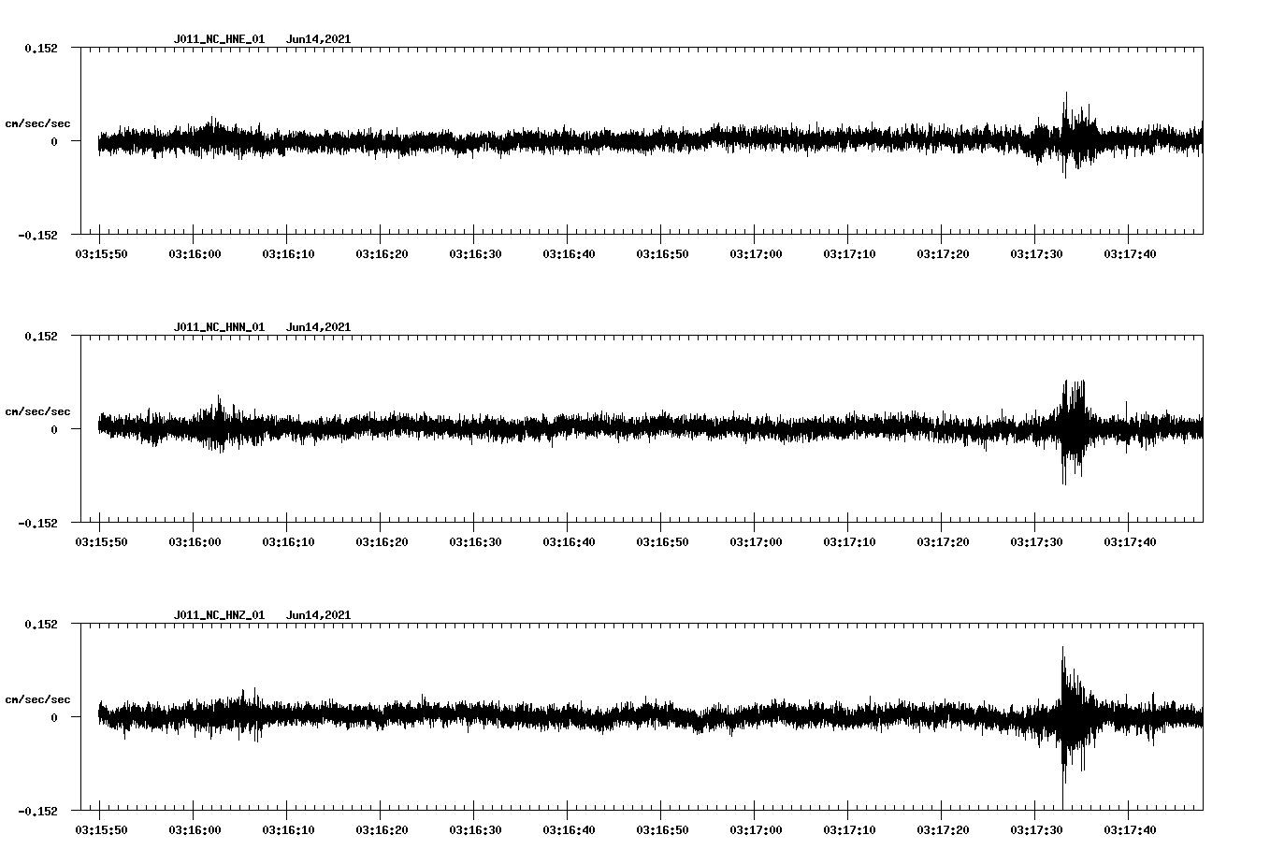The image size is (1270, 864).
Task: Click the 03:16:20 time label under HNE plot
Action: (x=382, y=253)
